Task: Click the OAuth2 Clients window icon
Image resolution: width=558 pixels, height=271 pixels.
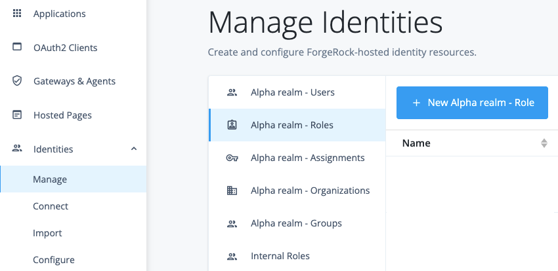Action: pos(17,48)
